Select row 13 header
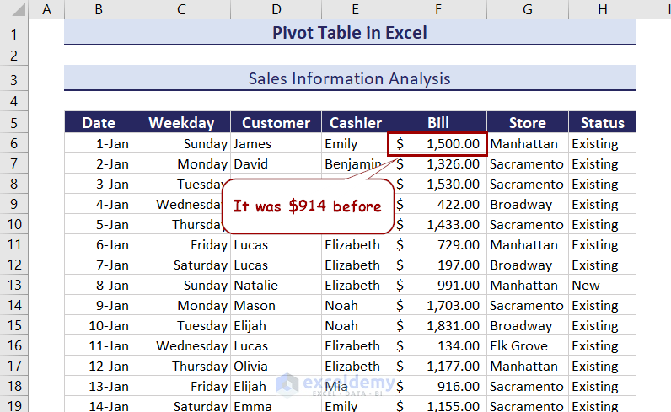The height and width of the screenshot is (412, 671). pos(14,285)
